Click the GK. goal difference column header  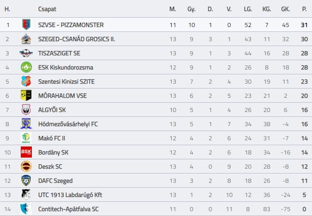click(x=285, y=9)
